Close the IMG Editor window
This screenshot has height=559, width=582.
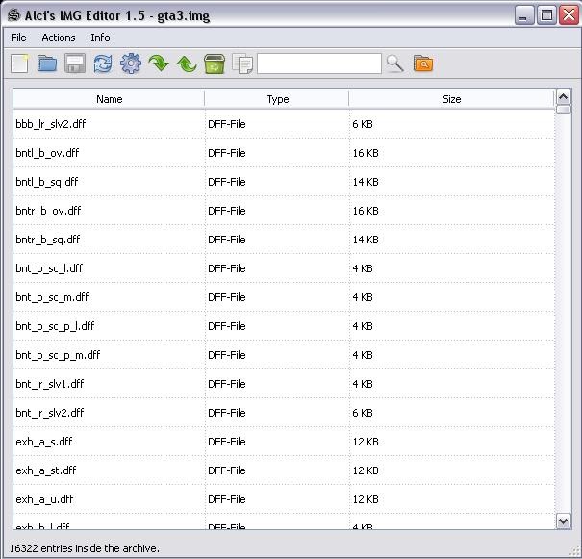pyautogui.click(x=569, y=15)
